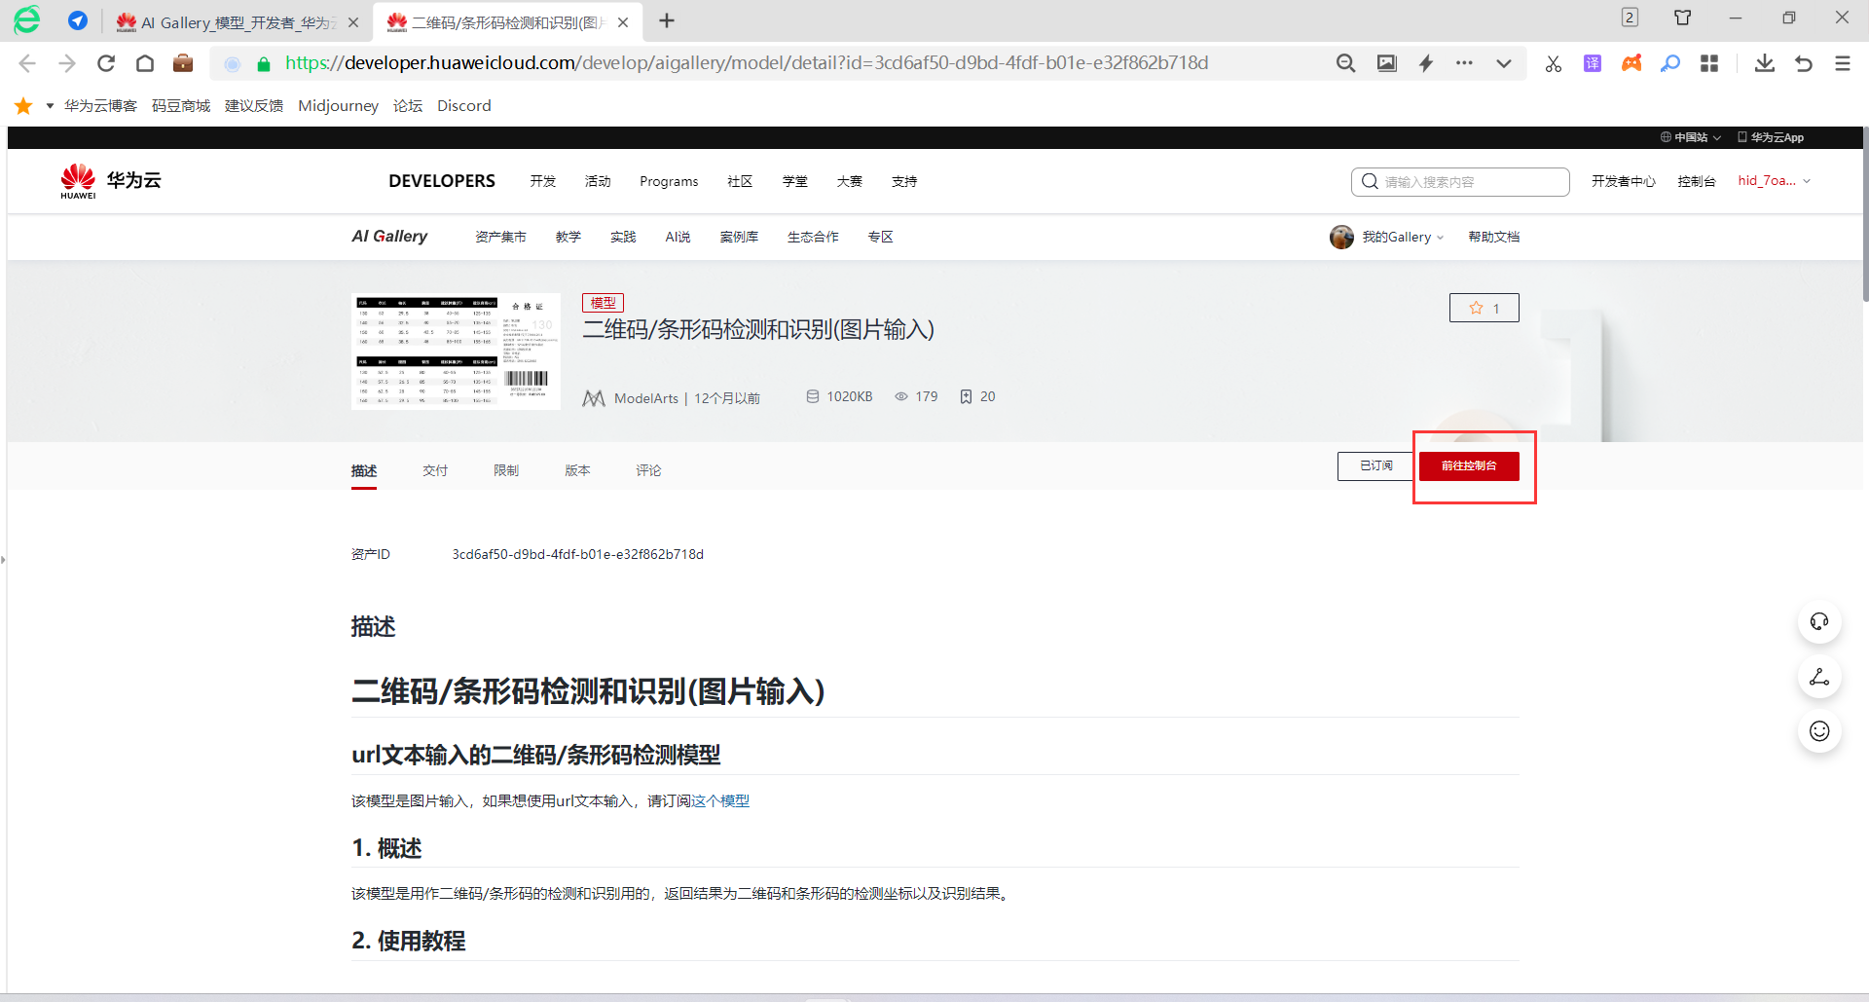
Task: Close the 二维码/条形码 browser tab
Action: [623, 22]
